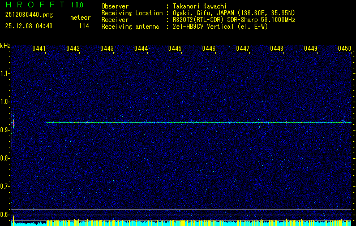Click the meteor count 114
The height and width of the screenshot is (226, 356).
tap(84, 26)
